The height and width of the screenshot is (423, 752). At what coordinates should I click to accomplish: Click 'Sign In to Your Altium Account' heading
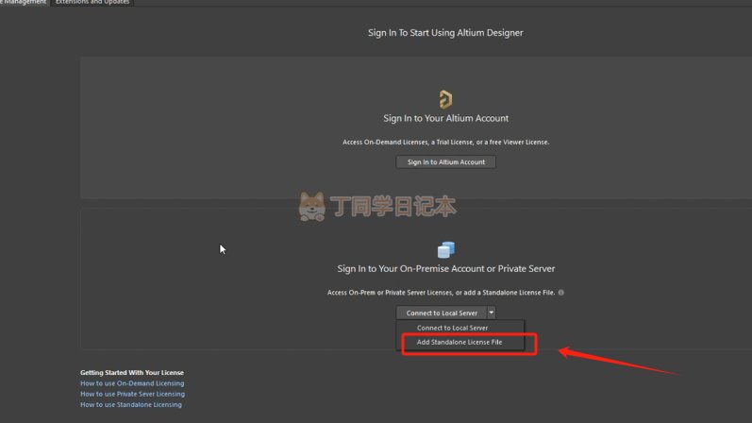tap(445, 119)
